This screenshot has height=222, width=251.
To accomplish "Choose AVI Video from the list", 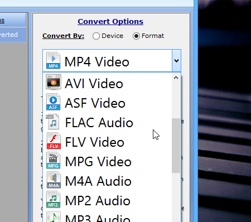I will 107,83.
